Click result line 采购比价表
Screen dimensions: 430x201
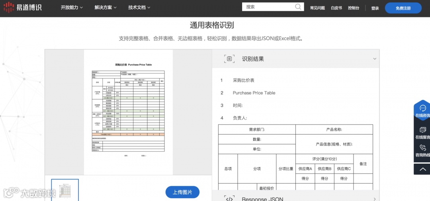pos(244,80)
